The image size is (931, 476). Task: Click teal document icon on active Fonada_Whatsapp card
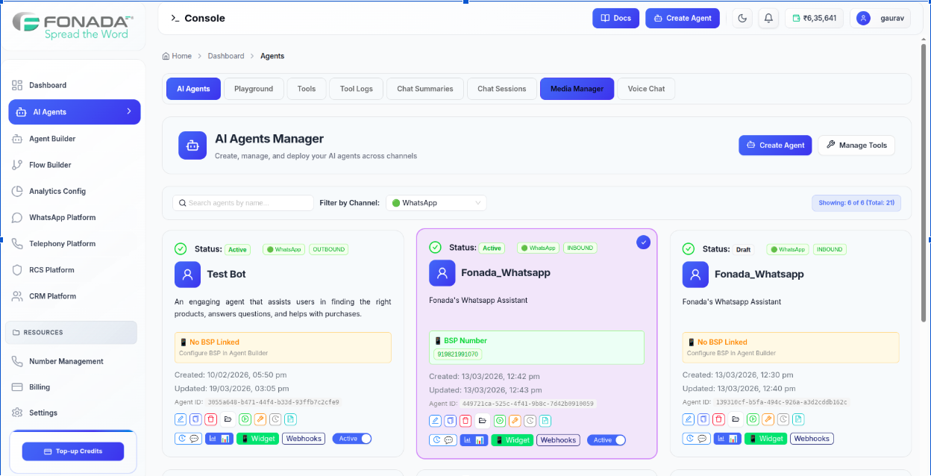[x=545, y=421]
